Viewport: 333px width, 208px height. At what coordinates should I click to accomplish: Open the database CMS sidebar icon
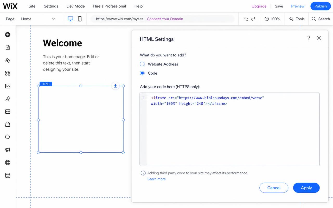click(x=8, y=175)
